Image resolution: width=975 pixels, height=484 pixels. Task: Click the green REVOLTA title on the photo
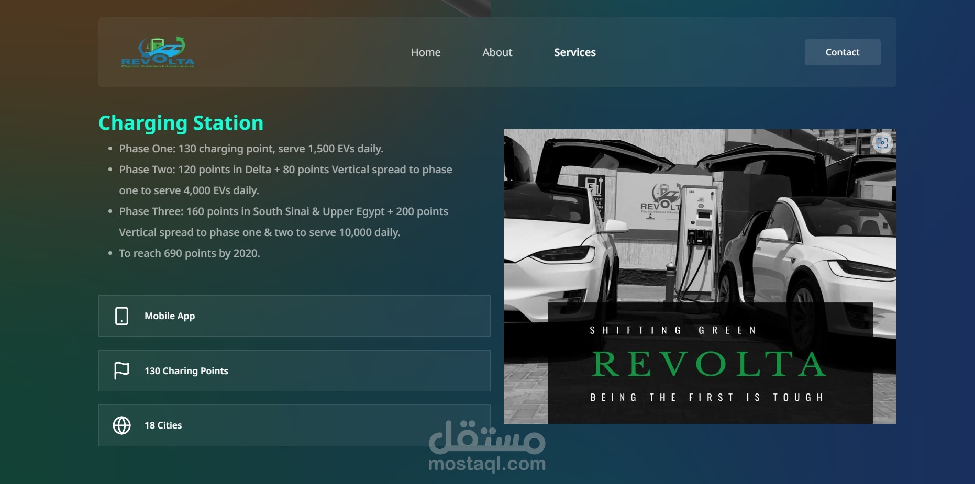pyautogui.click(x=709, y=364)
